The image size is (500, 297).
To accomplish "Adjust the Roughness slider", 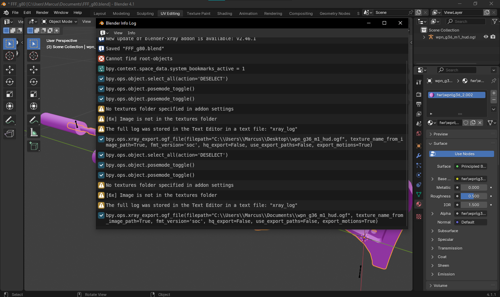I will [474, 196].
